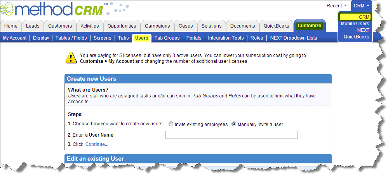Collapse the CRM app dropdown
Screen dimensions: 388x175
coord(361,6)
